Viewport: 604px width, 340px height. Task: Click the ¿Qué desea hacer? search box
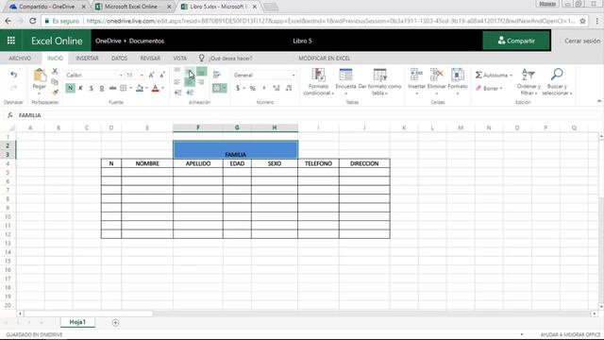pyautogui.click(x=230, y=59)
